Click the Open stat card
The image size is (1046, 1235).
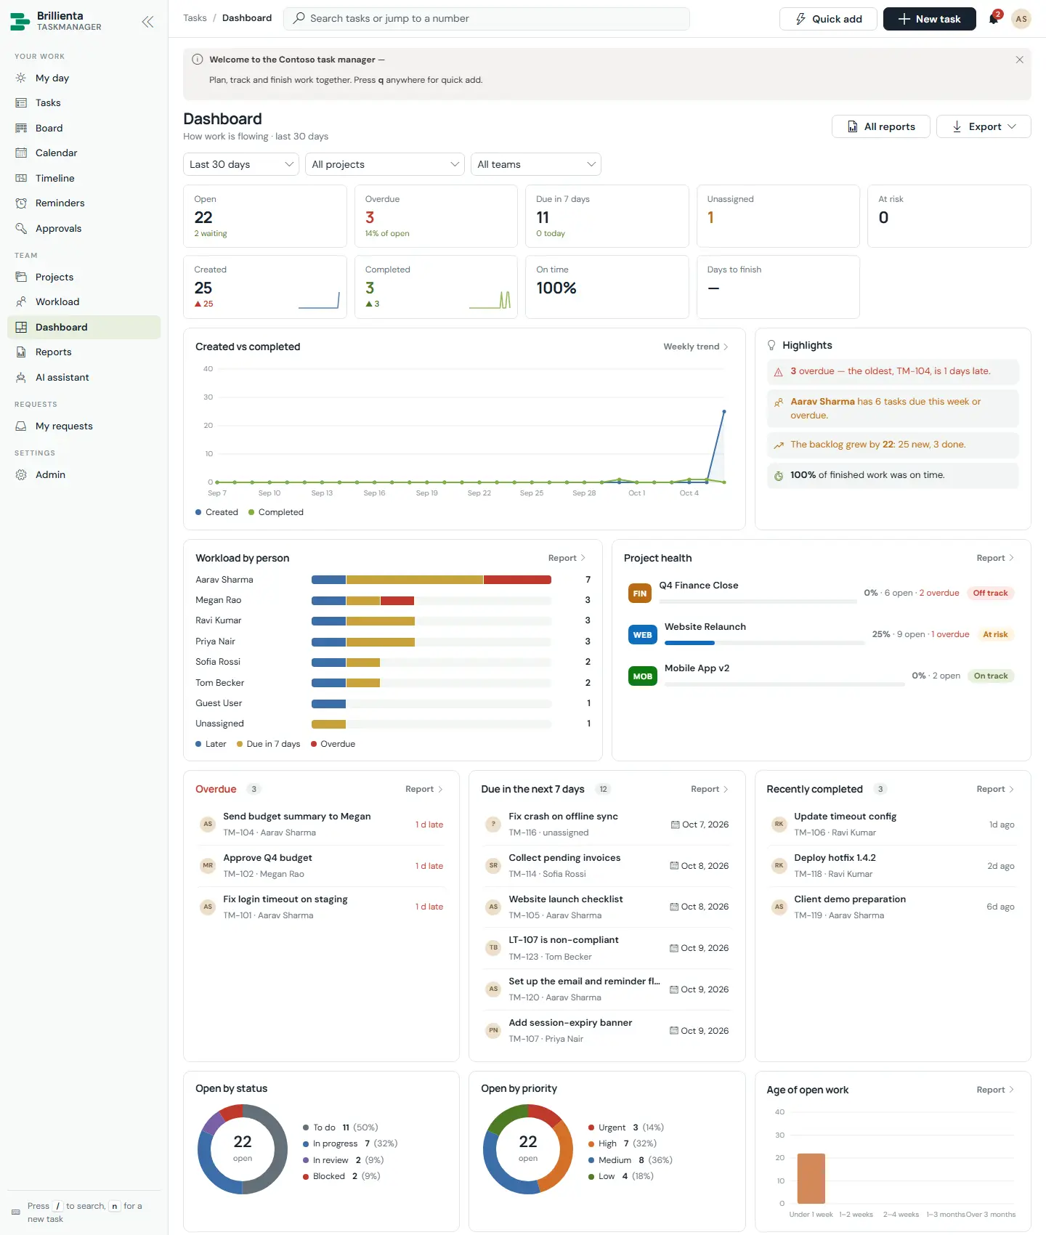point(265,216)
